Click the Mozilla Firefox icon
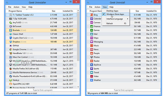166x96 pixels. 10,69
